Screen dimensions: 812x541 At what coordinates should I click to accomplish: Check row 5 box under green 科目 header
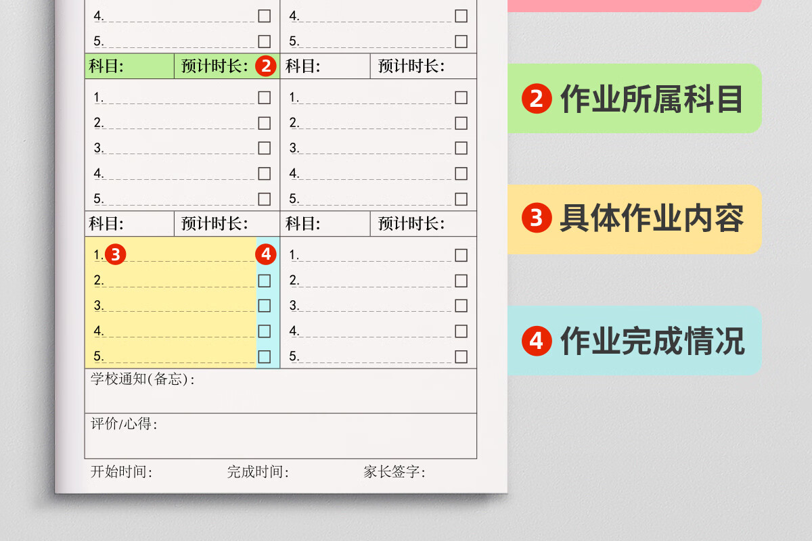coord(265,199)
